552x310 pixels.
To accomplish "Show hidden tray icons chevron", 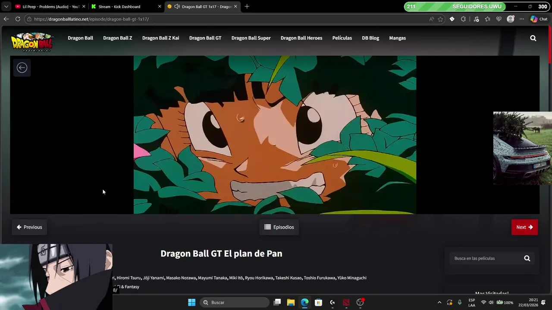I will (439, 302).
